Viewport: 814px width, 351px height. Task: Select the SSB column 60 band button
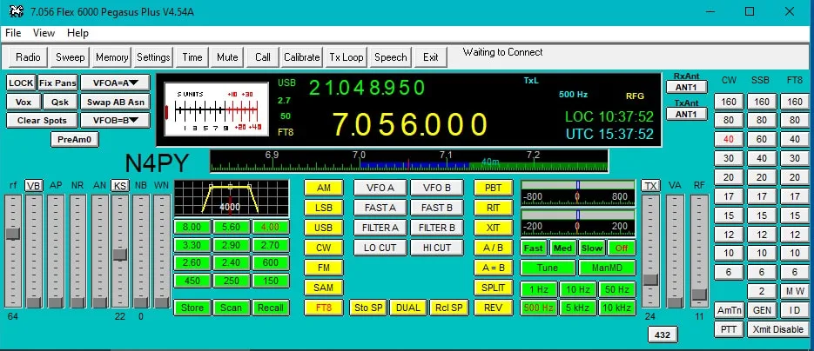762,139
